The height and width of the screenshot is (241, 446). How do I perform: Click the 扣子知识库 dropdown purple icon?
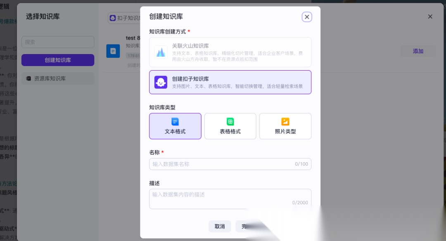113,18
